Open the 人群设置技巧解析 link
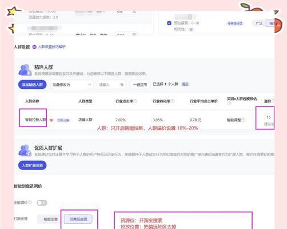Screen dimensions: 287x229 pos(51,47)
